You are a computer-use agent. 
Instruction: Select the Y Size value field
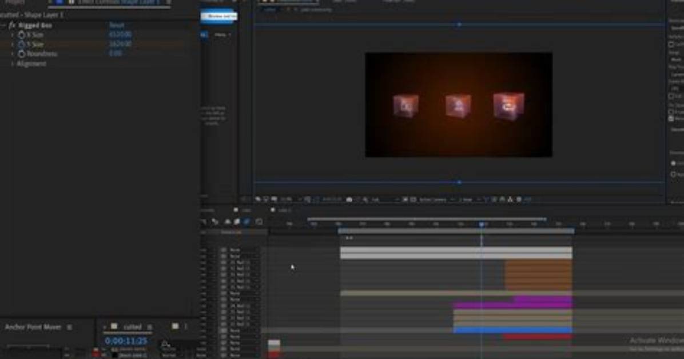(x=120, y=44)
